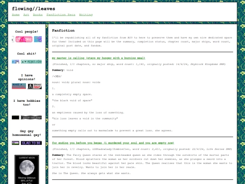The image size is (245, 184).
Task: Click the 'MAKE A' website badge
Action: [19, 86]
